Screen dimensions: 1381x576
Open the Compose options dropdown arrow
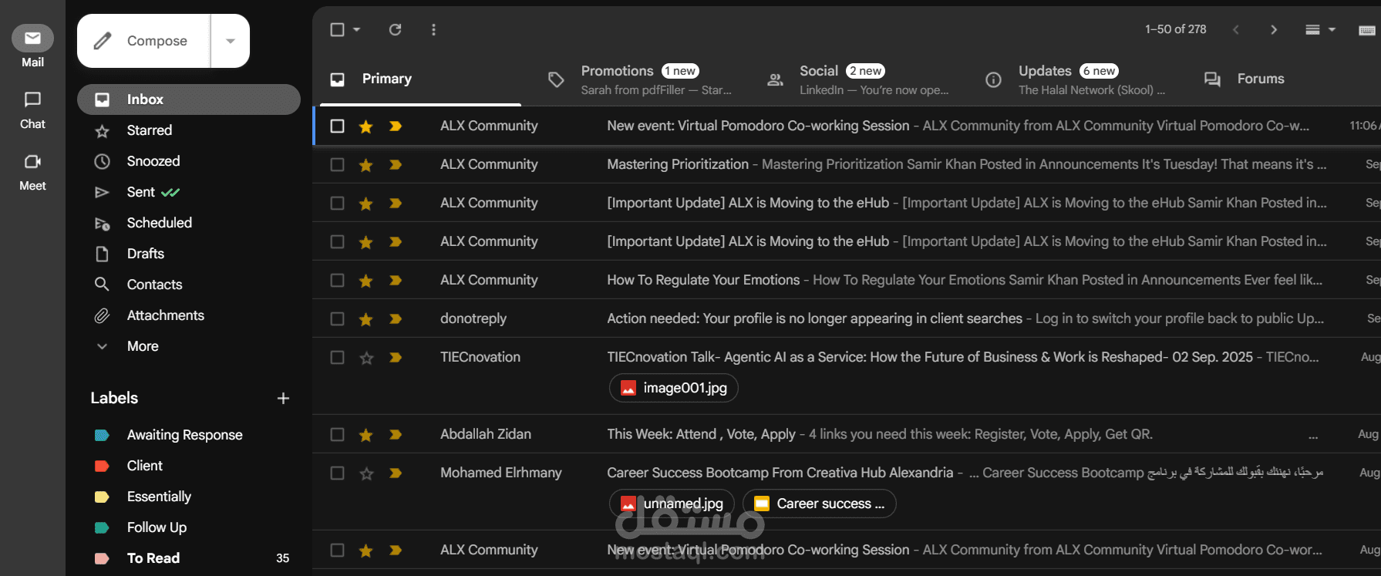(x=231, y=41)
